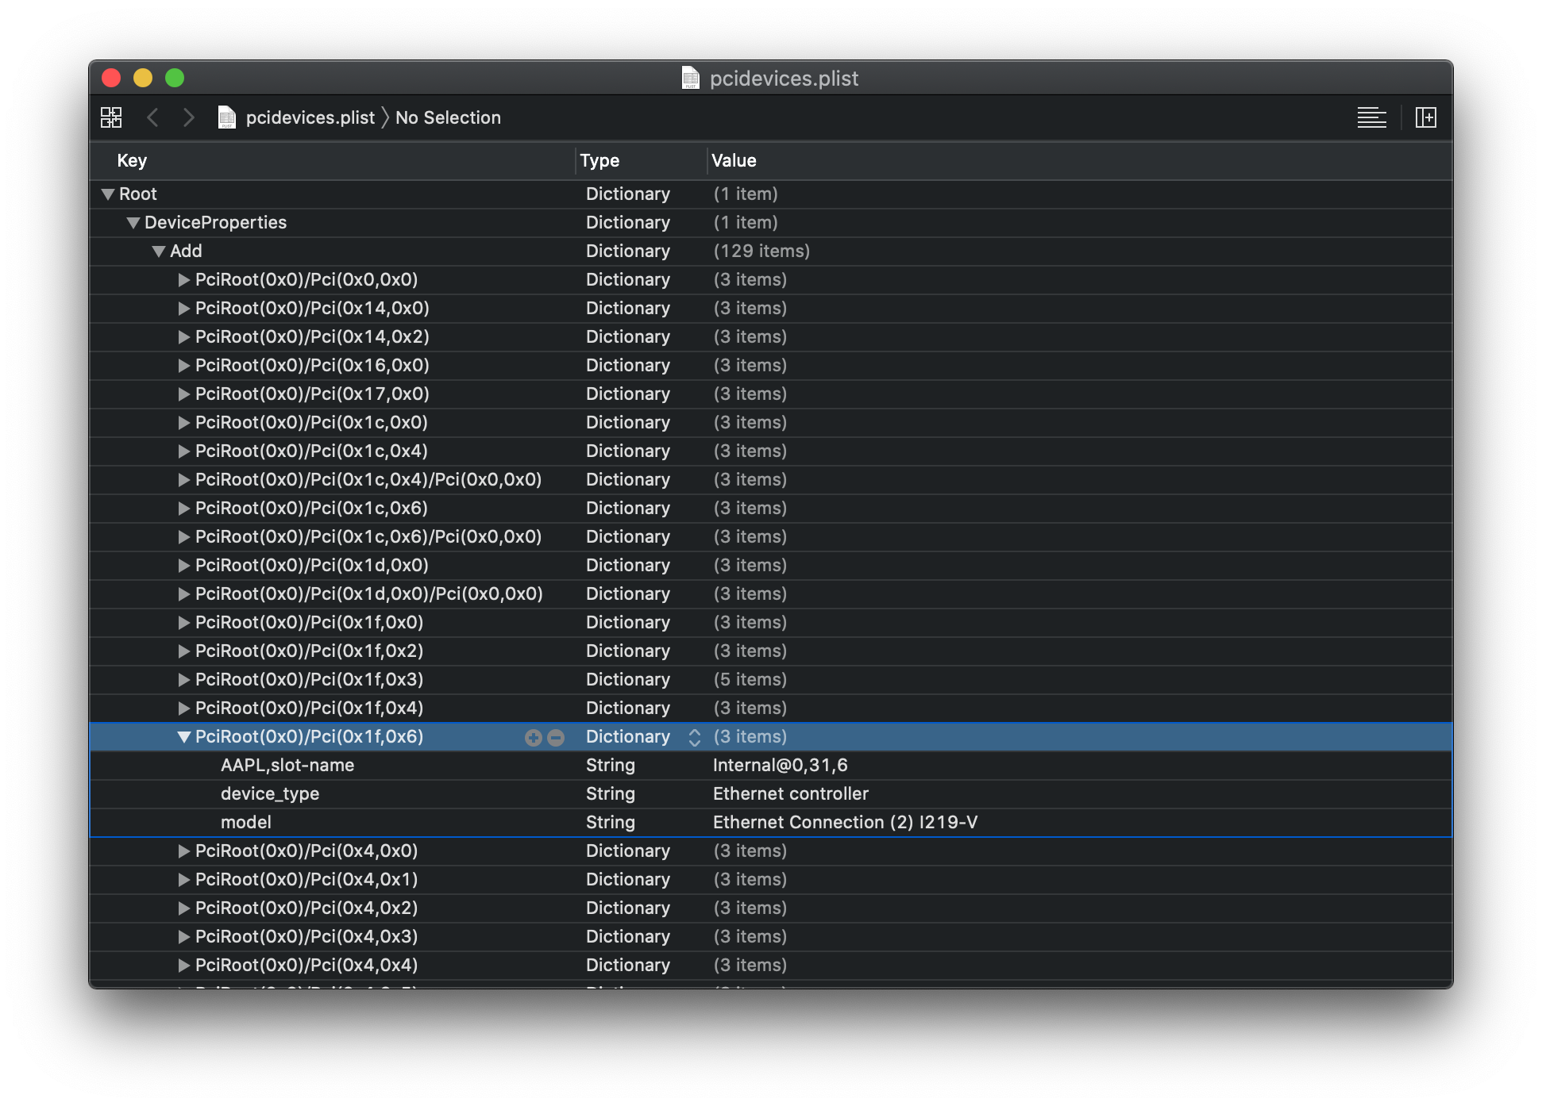Click the add editor icon in the top-right corner
Viewport: 1542px width, 1106px height.
pyautogui.click(x=1427, y=117)
